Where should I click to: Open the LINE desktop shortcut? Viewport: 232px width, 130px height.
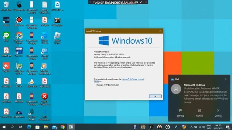(x=6, y=37)
